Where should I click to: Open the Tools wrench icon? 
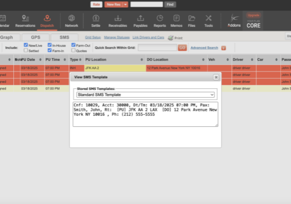pos(208,18)
